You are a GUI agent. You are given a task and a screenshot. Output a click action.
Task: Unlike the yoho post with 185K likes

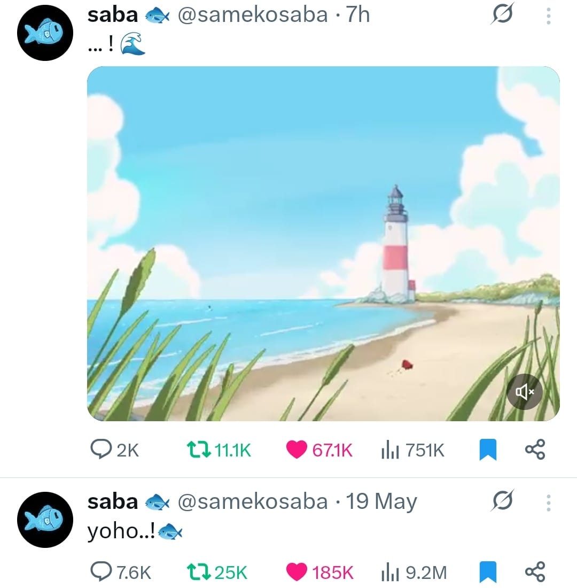319,572
